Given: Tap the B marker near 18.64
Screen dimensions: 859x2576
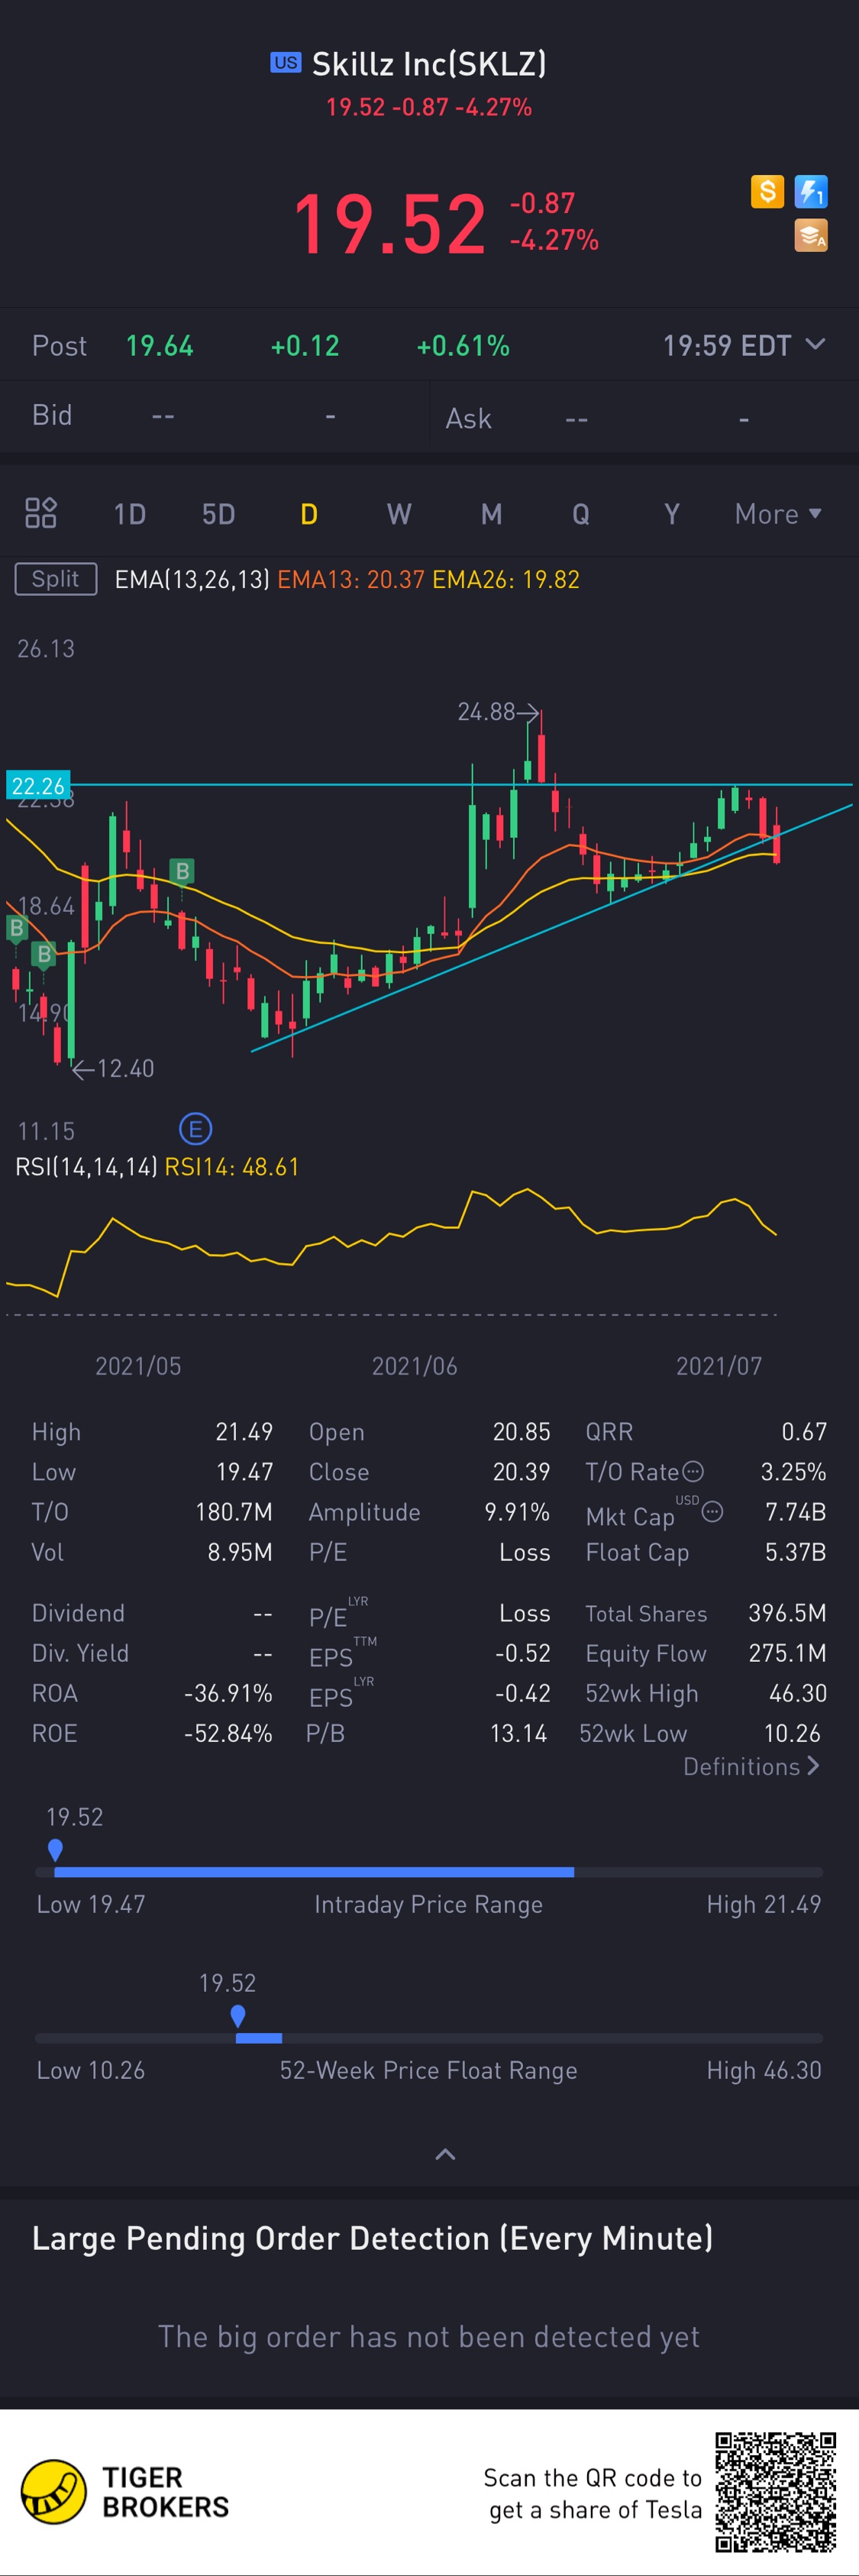Looking at the screenshot, I should (x=16, y=929).
